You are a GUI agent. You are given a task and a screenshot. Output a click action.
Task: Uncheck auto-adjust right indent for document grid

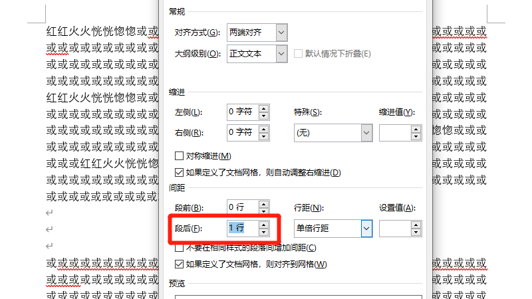[179, 173]
